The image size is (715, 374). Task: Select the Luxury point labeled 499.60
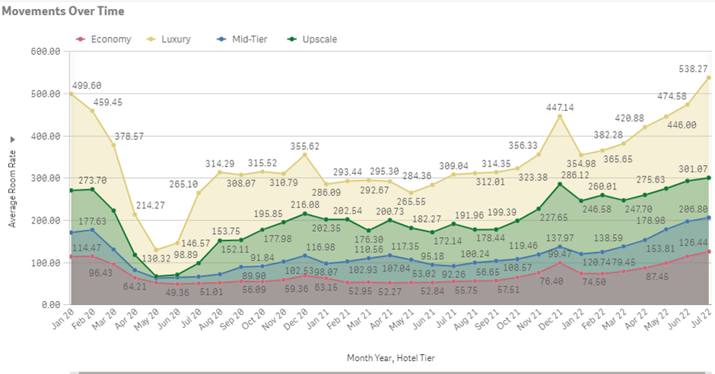pyautogui.click(x=71, y=93)
